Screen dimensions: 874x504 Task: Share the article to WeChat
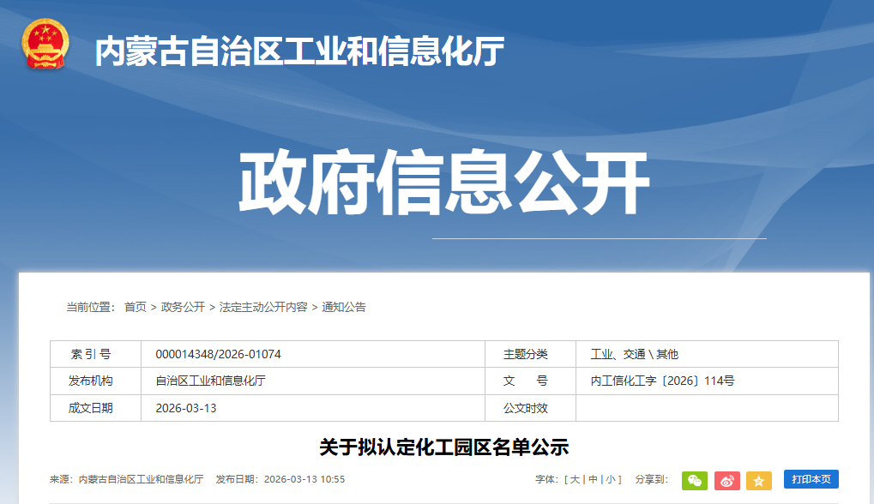click(x=694, y=481)
